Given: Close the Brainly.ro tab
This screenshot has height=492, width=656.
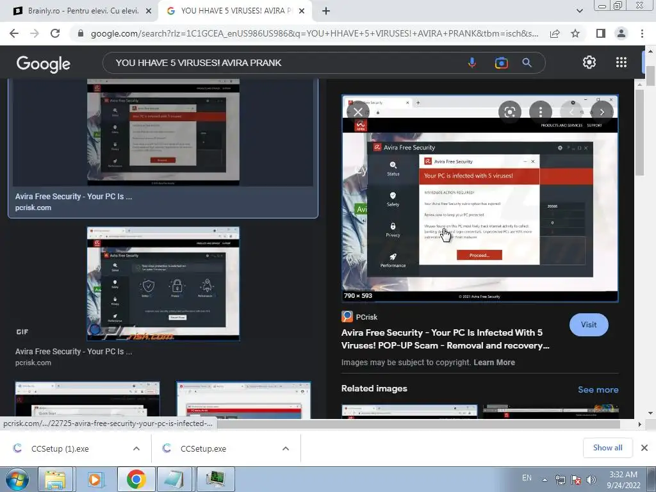Looking at the screenshot, I should [x=149, y=11].
